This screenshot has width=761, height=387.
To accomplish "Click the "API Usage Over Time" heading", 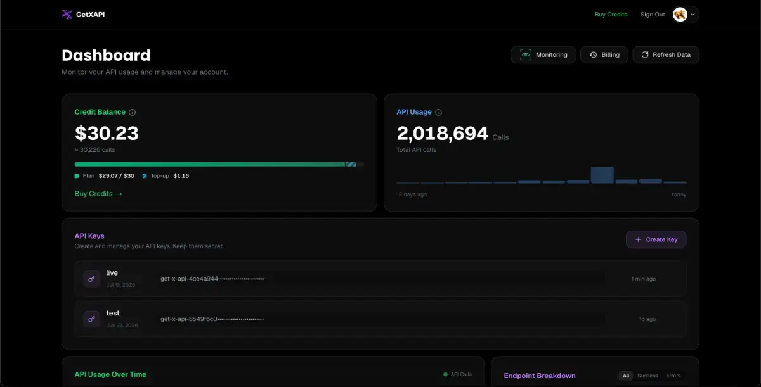I will 110,374.
